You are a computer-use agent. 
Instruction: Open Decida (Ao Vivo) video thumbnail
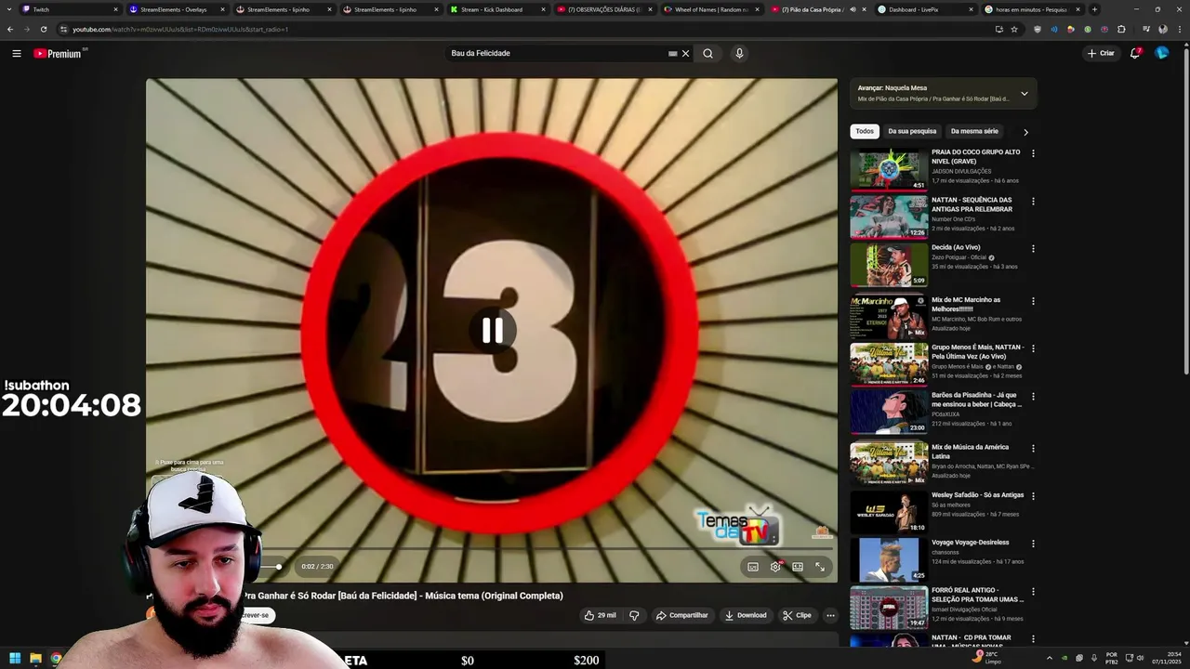(x=889, y=265)
